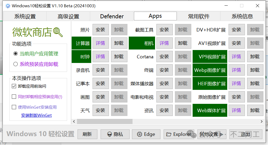This screenshot has width=268, height=145.
Task: Click the horizontal scrollbar right arrow
Action: [x=262, y=122]
